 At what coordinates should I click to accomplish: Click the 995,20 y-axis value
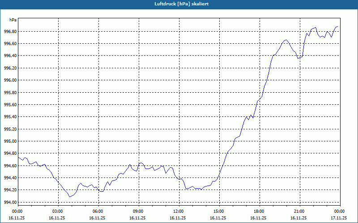click(x=10, y=129)
